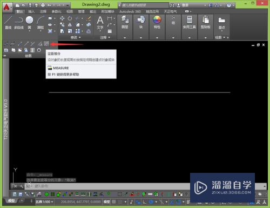Click the Offset tool icon
This screenshot has height=208, width=270.
tap(89, 31)
